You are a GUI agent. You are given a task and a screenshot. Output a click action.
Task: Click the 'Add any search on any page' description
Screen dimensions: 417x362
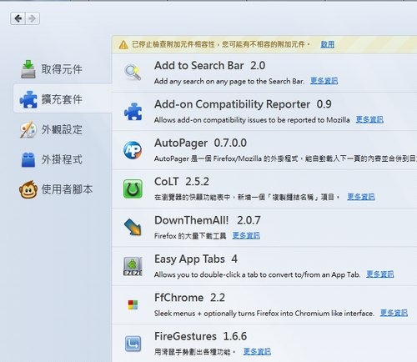[229, 81]
